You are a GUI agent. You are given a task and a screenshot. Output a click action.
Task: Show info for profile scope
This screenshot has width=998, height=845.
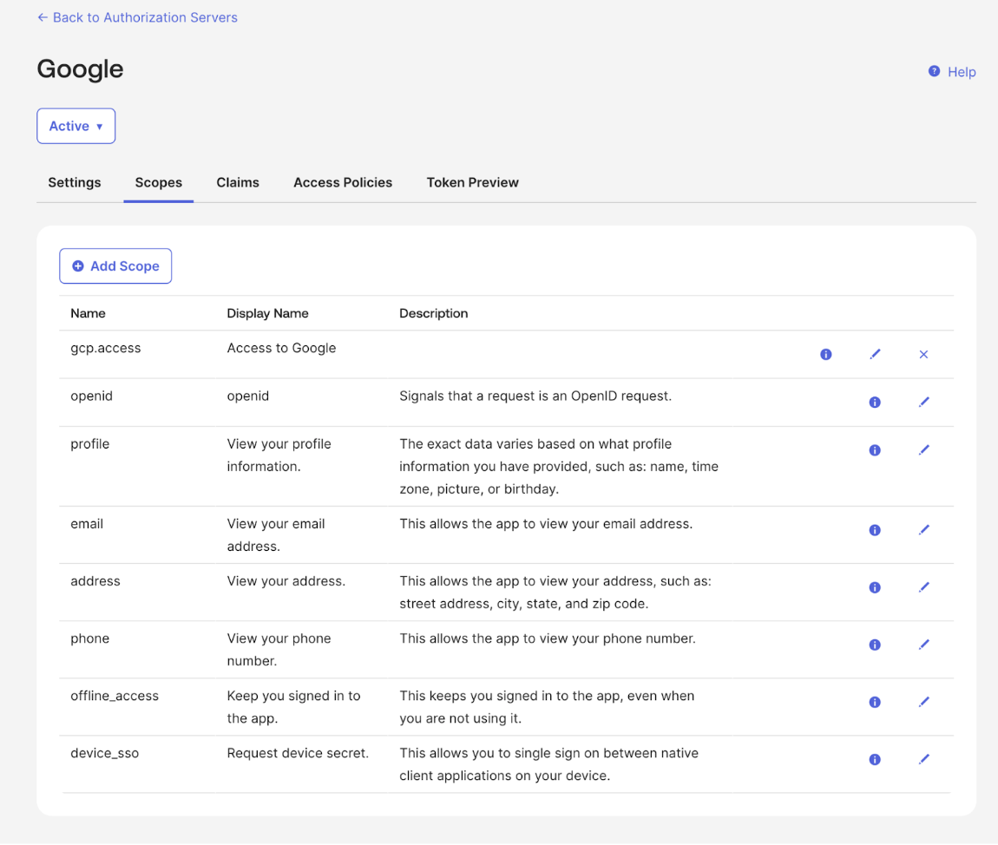(x=875, y=450)
